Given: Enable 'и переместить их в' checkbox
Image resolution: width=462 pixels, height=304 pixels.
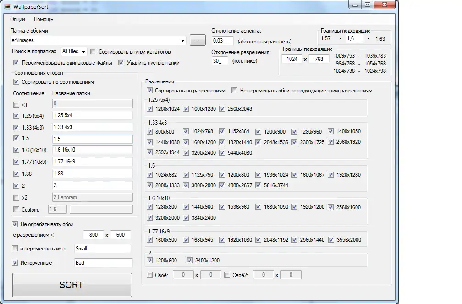Looking at the screenshot, I should tap(15, 249).
